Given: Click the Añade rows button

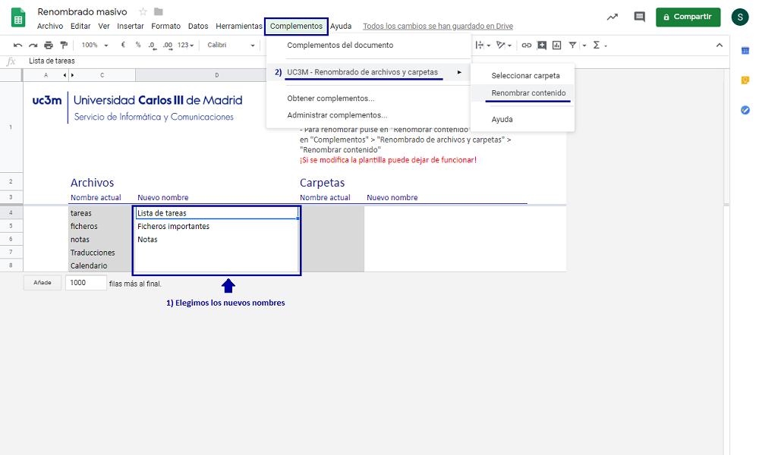Looking at the screenshot, I should [x=42, y=283].
